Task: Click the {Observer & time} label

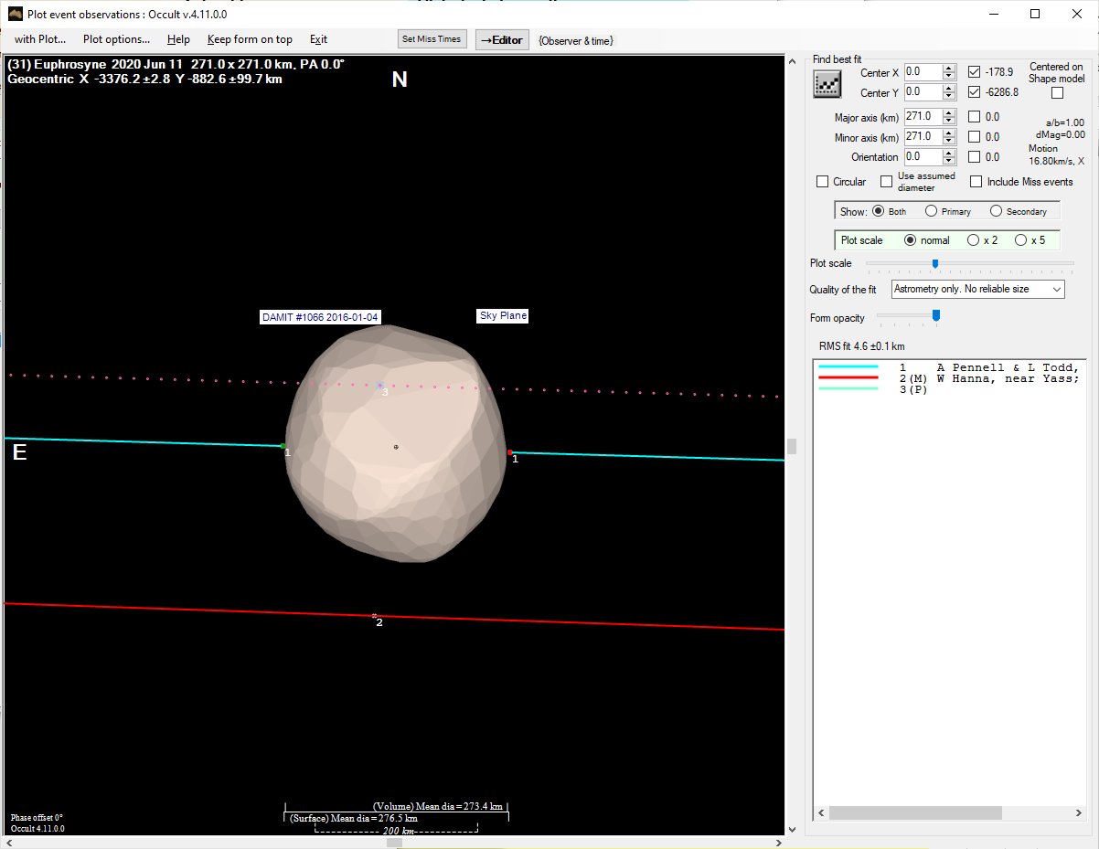Action: [x=576, y=40]
